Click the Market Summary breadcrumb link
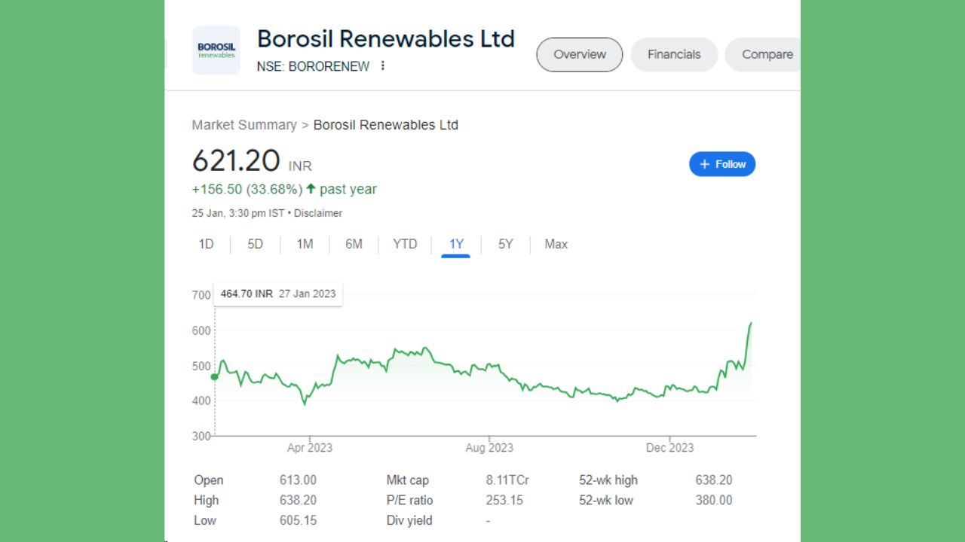Viewport: 965px width, 542px height. pyautogui.click(x=244, y=125)
